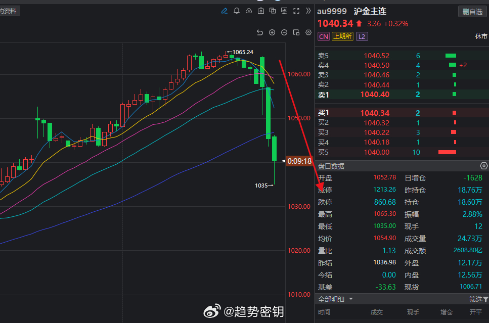This screenshot has height=323, width=489.
Task: Switch to the 成交 column tab
Action: pos(377,312)
